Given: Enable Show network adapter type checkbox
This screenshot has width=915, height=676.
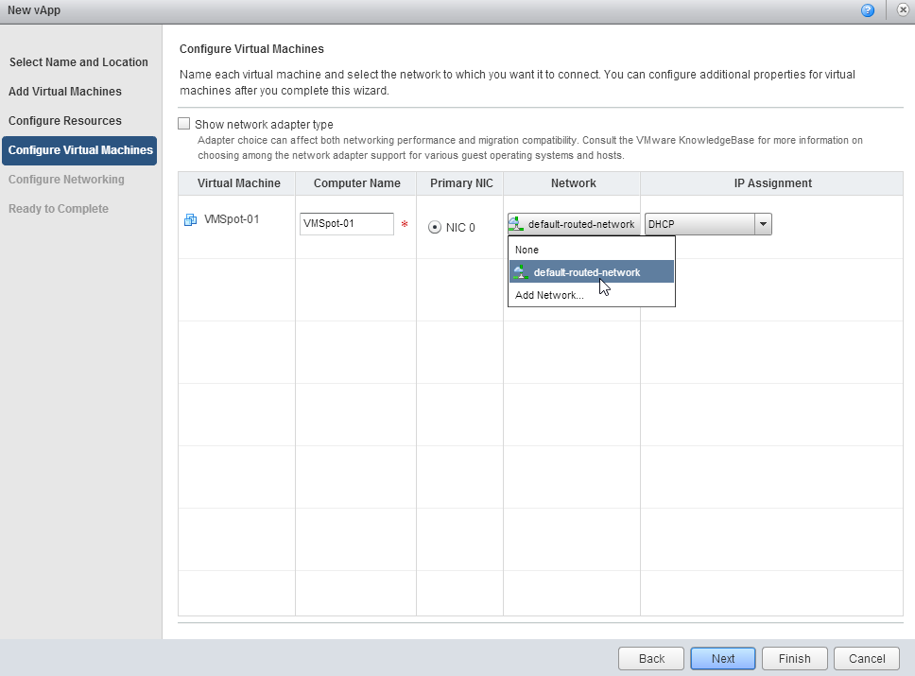Looking at the screenshot, I should coord(183,124).
